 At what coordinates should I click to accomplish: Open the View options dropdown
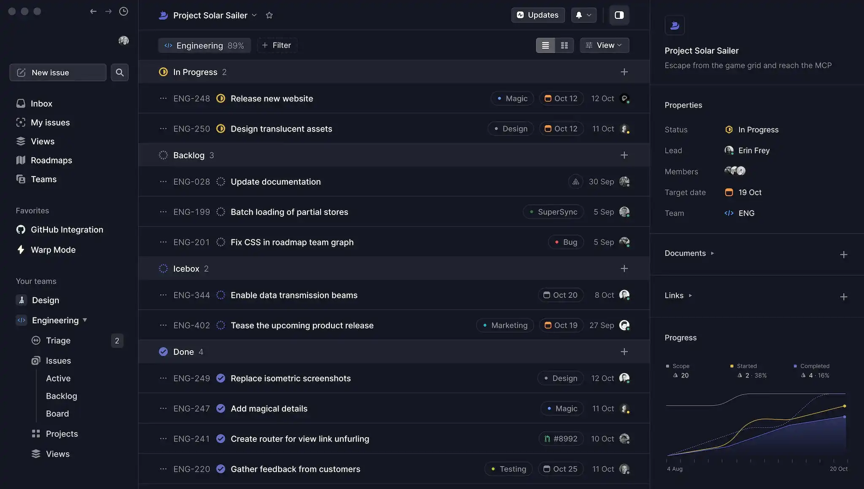tap(605, 45)
